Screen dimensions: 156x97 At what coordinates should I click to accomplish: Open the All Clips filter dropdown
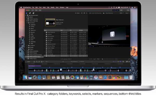77,13
